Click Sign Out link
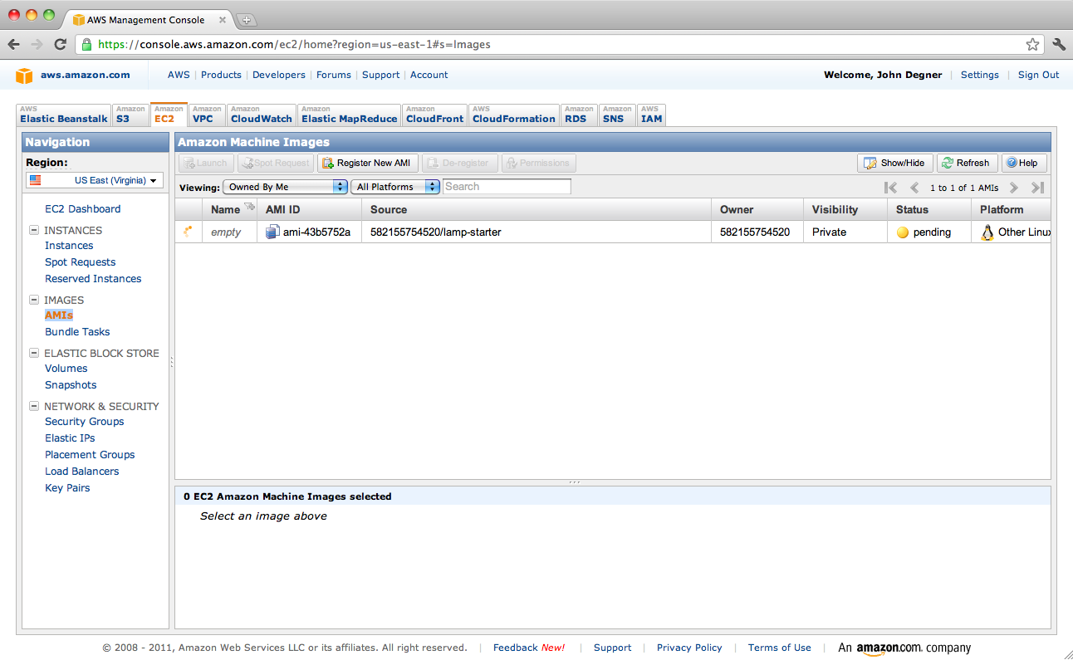 pyautogui.click(x=1038, y=75)
